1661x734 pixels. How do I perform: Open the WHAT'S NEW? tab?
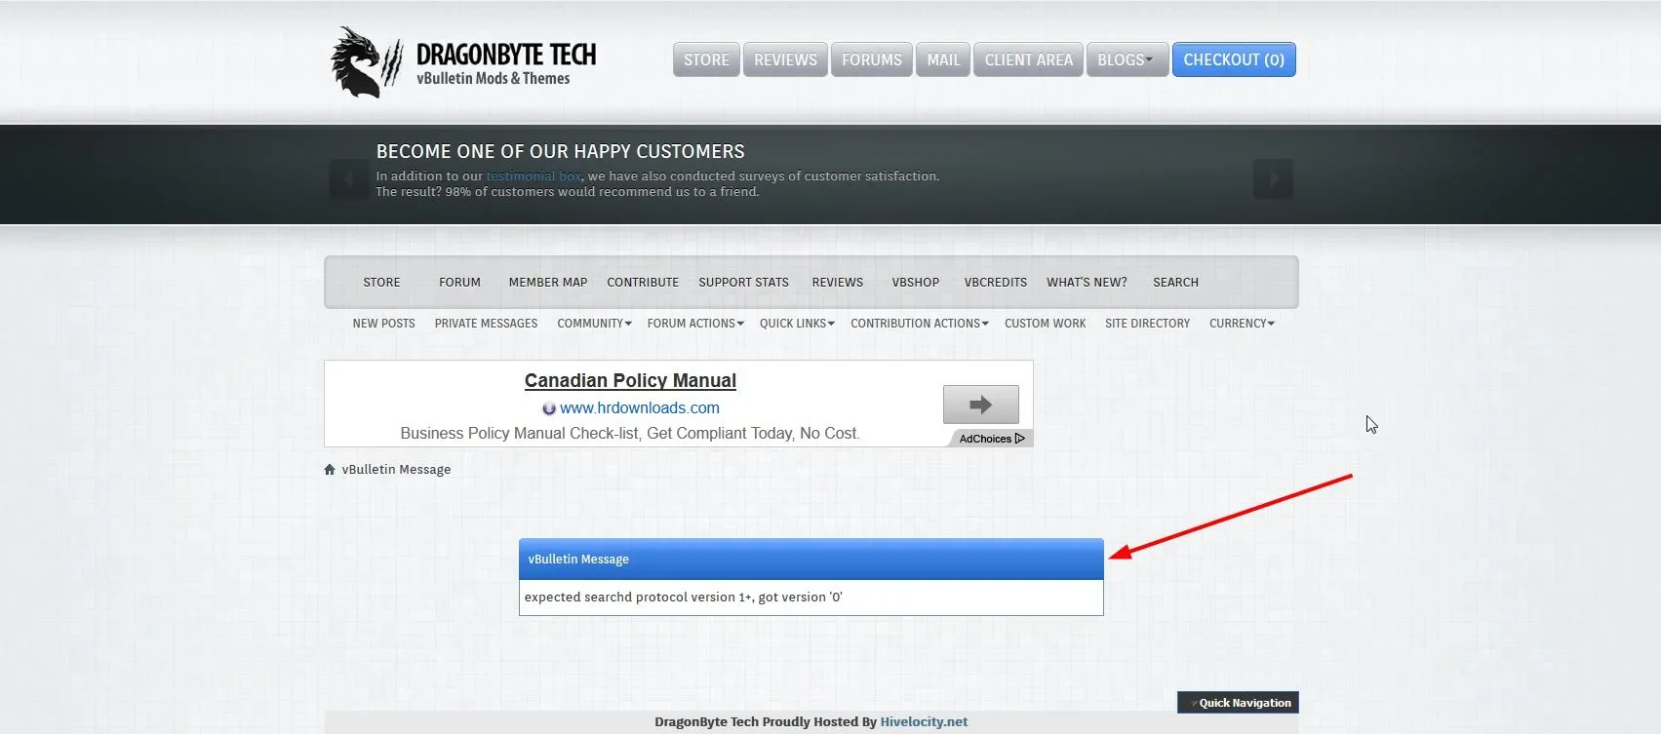pos(1087,283)
